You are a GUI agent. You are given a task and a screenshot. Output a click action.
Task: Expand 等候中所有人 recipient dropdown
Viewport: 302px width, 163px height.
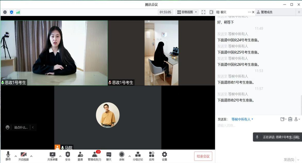click(242, 119)
